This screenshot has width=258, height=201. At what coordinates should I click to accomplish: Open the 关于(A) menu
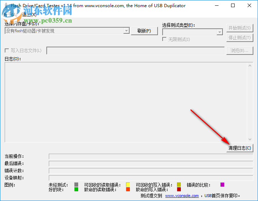pyautogui.click(x=10, y=15)
